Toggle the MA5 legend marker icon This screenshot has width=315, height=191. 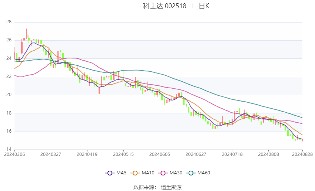(x=110, y=173)
